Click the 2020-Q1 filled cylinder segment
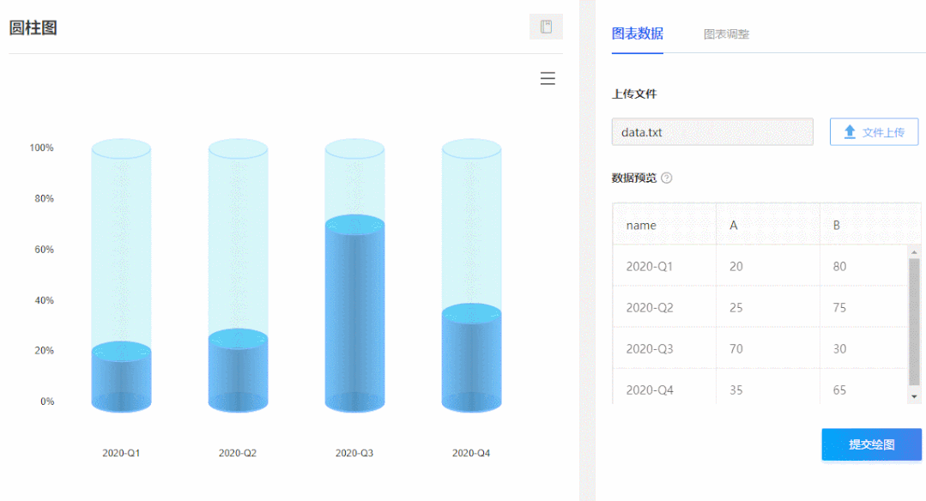 pyautogui.click(x=121, y=377)
